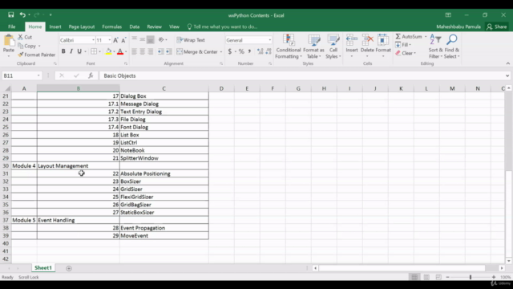513x289 pixels.
Task: Decrease indent of cell contents
Action: click(x=160, y=51)
